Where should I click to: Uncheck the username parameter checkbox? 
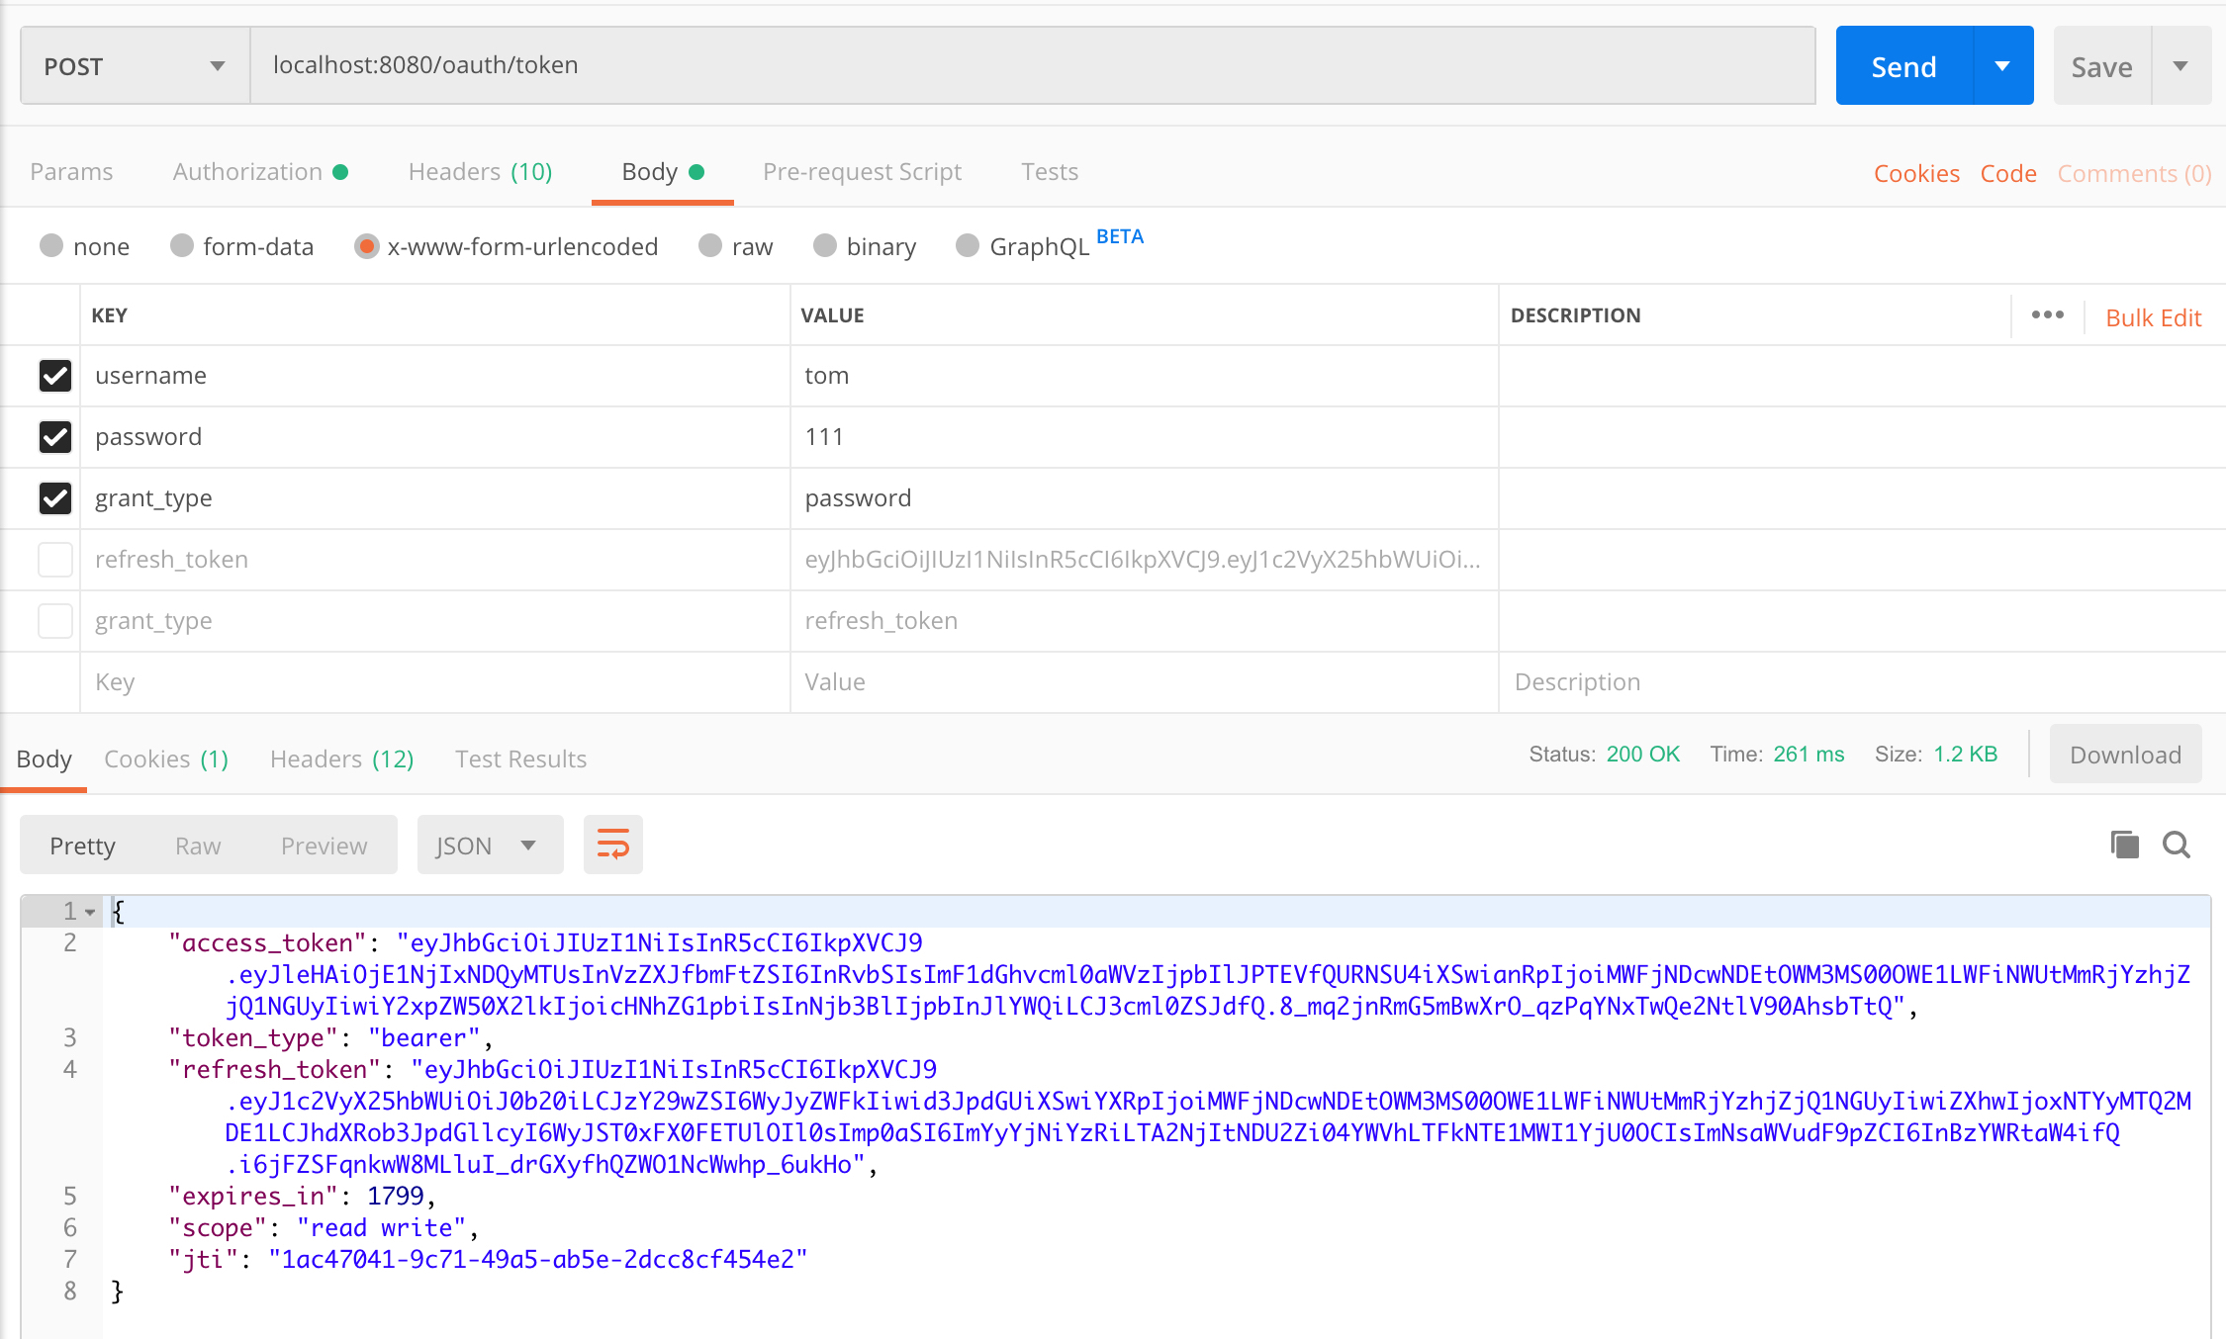[x=55, y=376]
